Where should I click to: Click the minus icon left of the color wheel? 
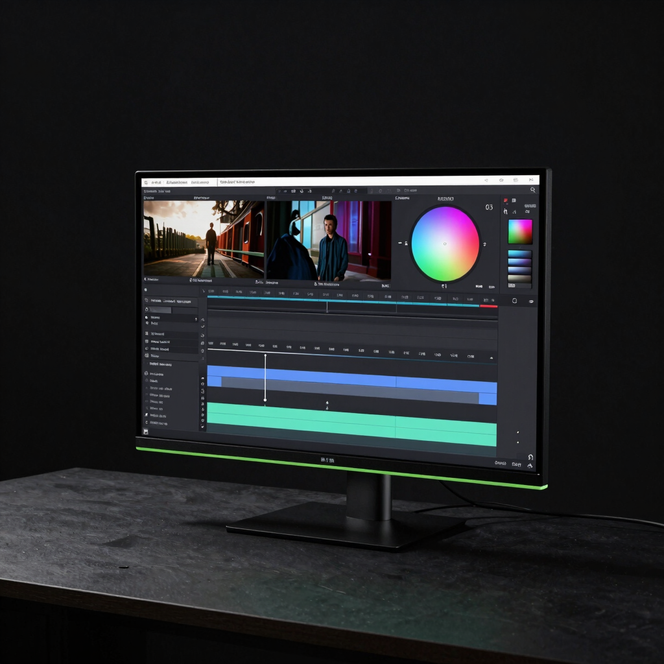tap(399, 243)
